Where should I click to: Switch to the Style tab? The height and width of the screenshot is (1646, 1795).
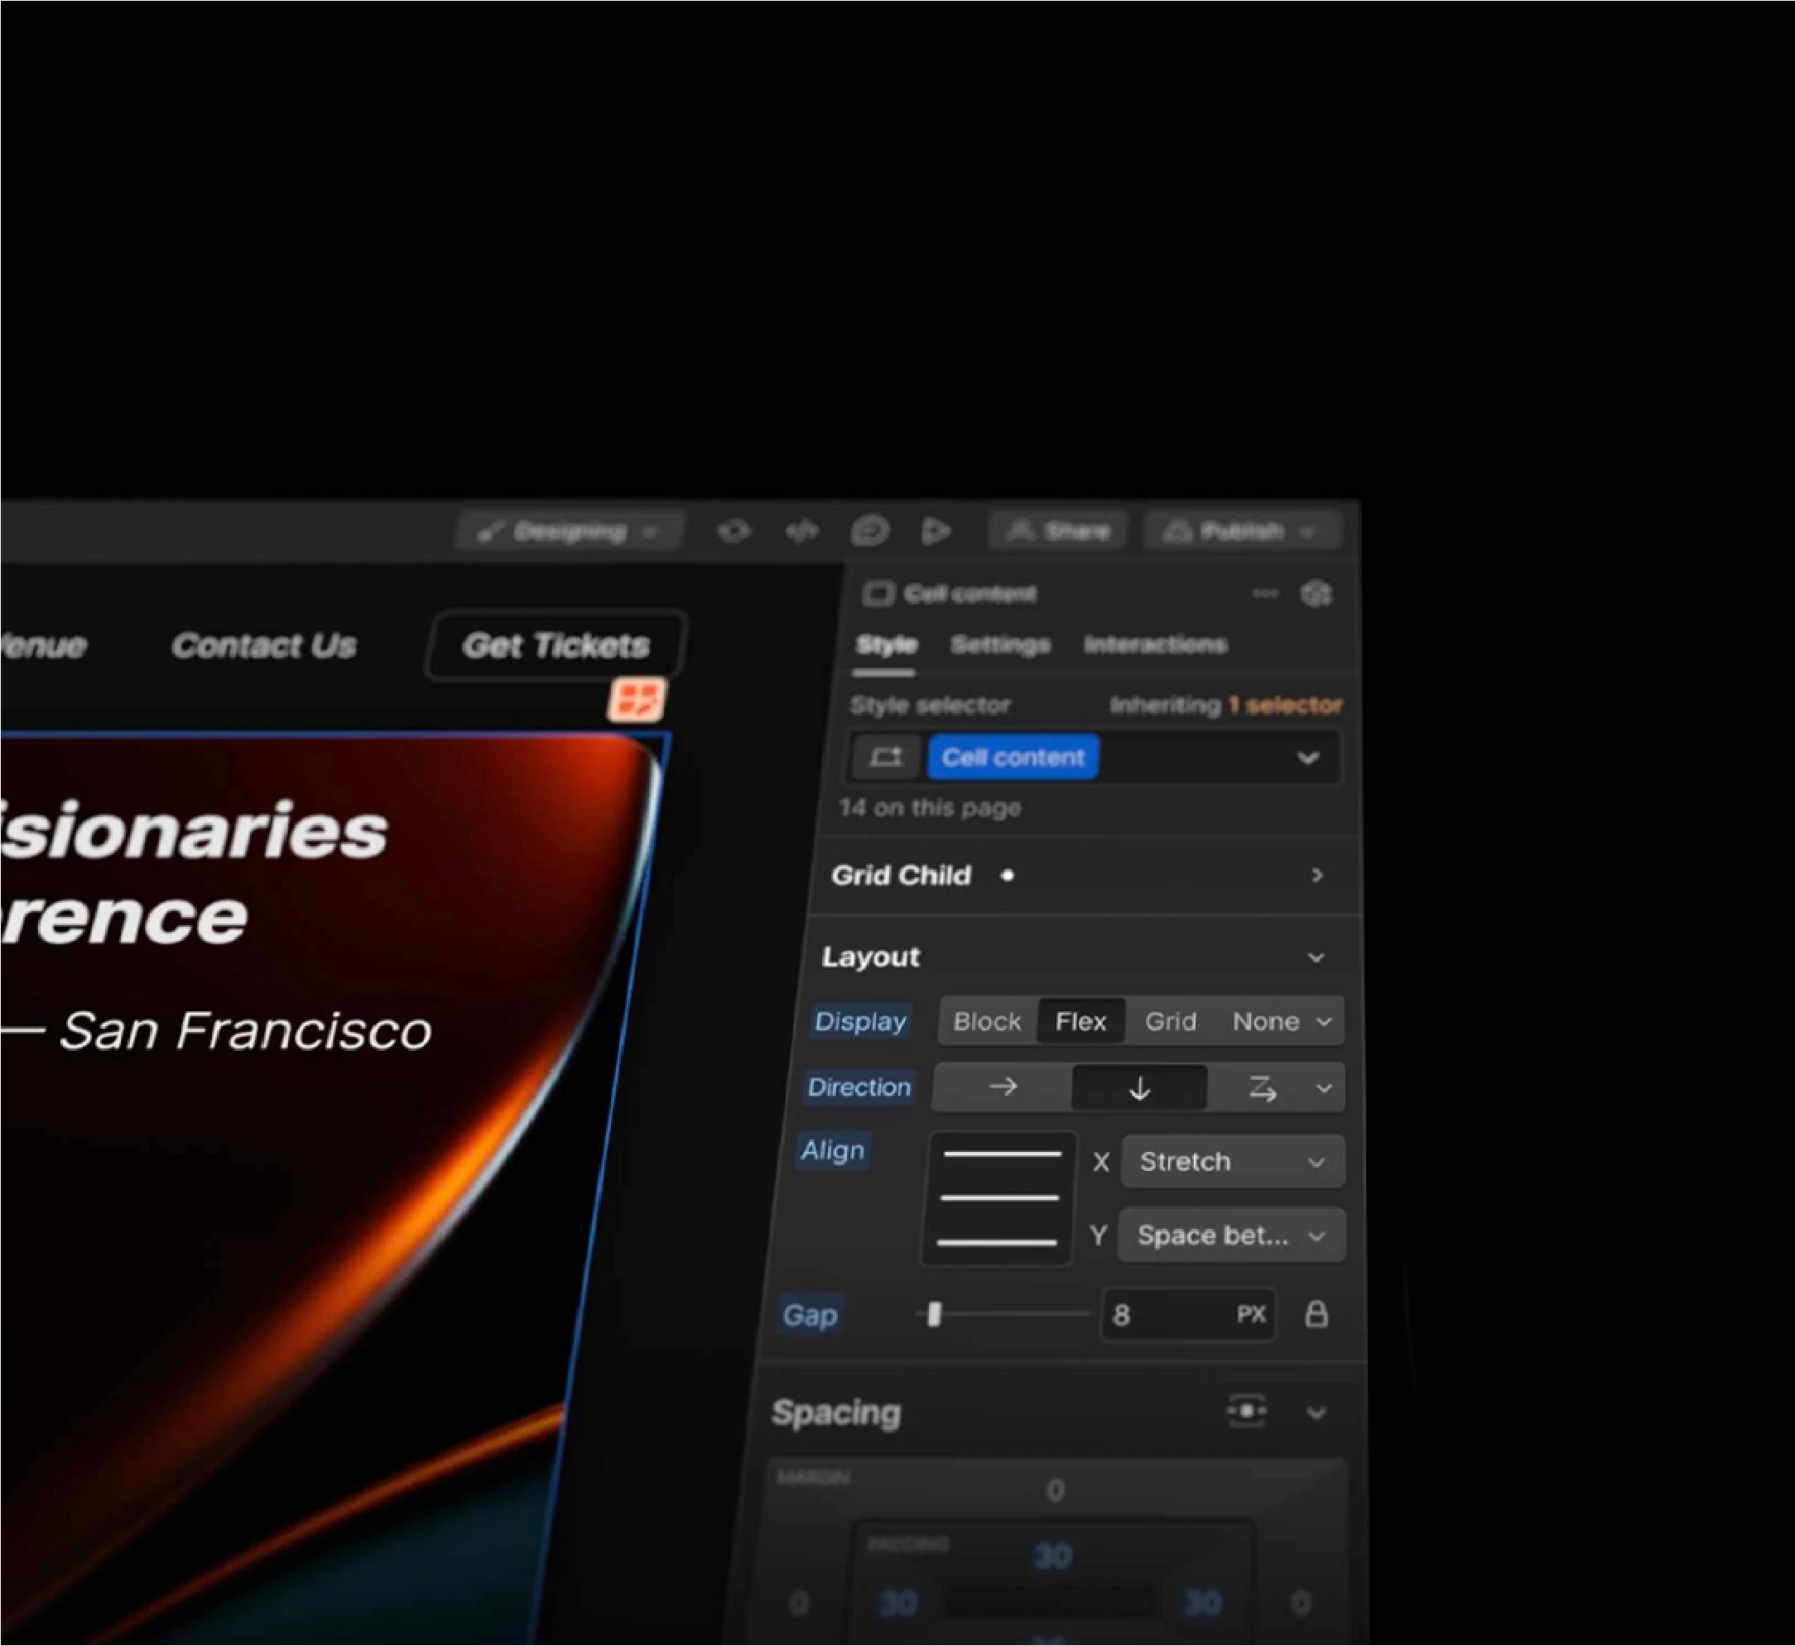pos(886,644)
